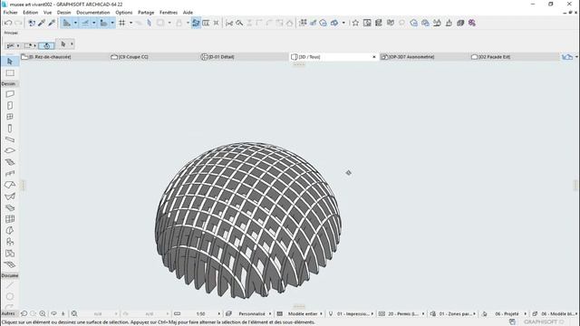Open the Fichier menu
Screen dimensions: 580x326
[10, 12]
